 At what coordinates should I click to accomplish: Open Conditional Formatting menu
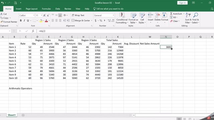pos(122,18)
